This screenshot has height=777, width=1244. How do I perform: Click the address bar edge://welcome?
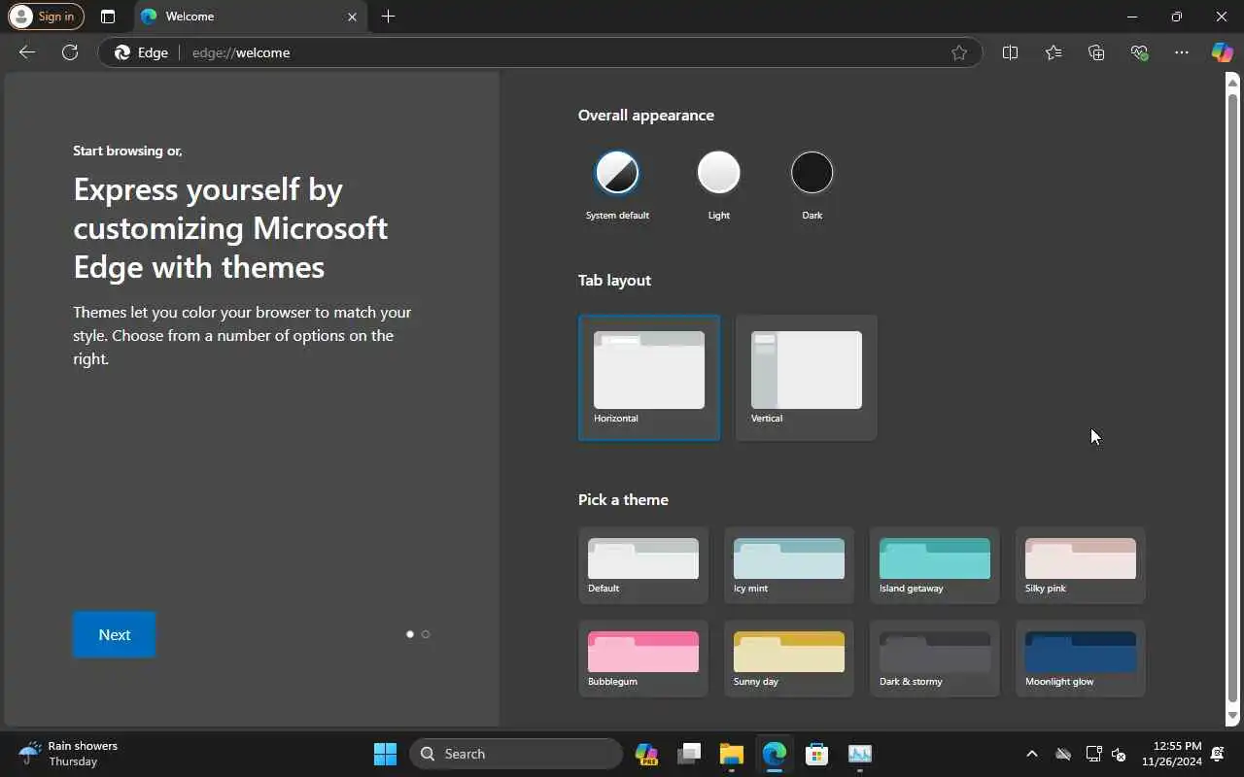(539, 52)
